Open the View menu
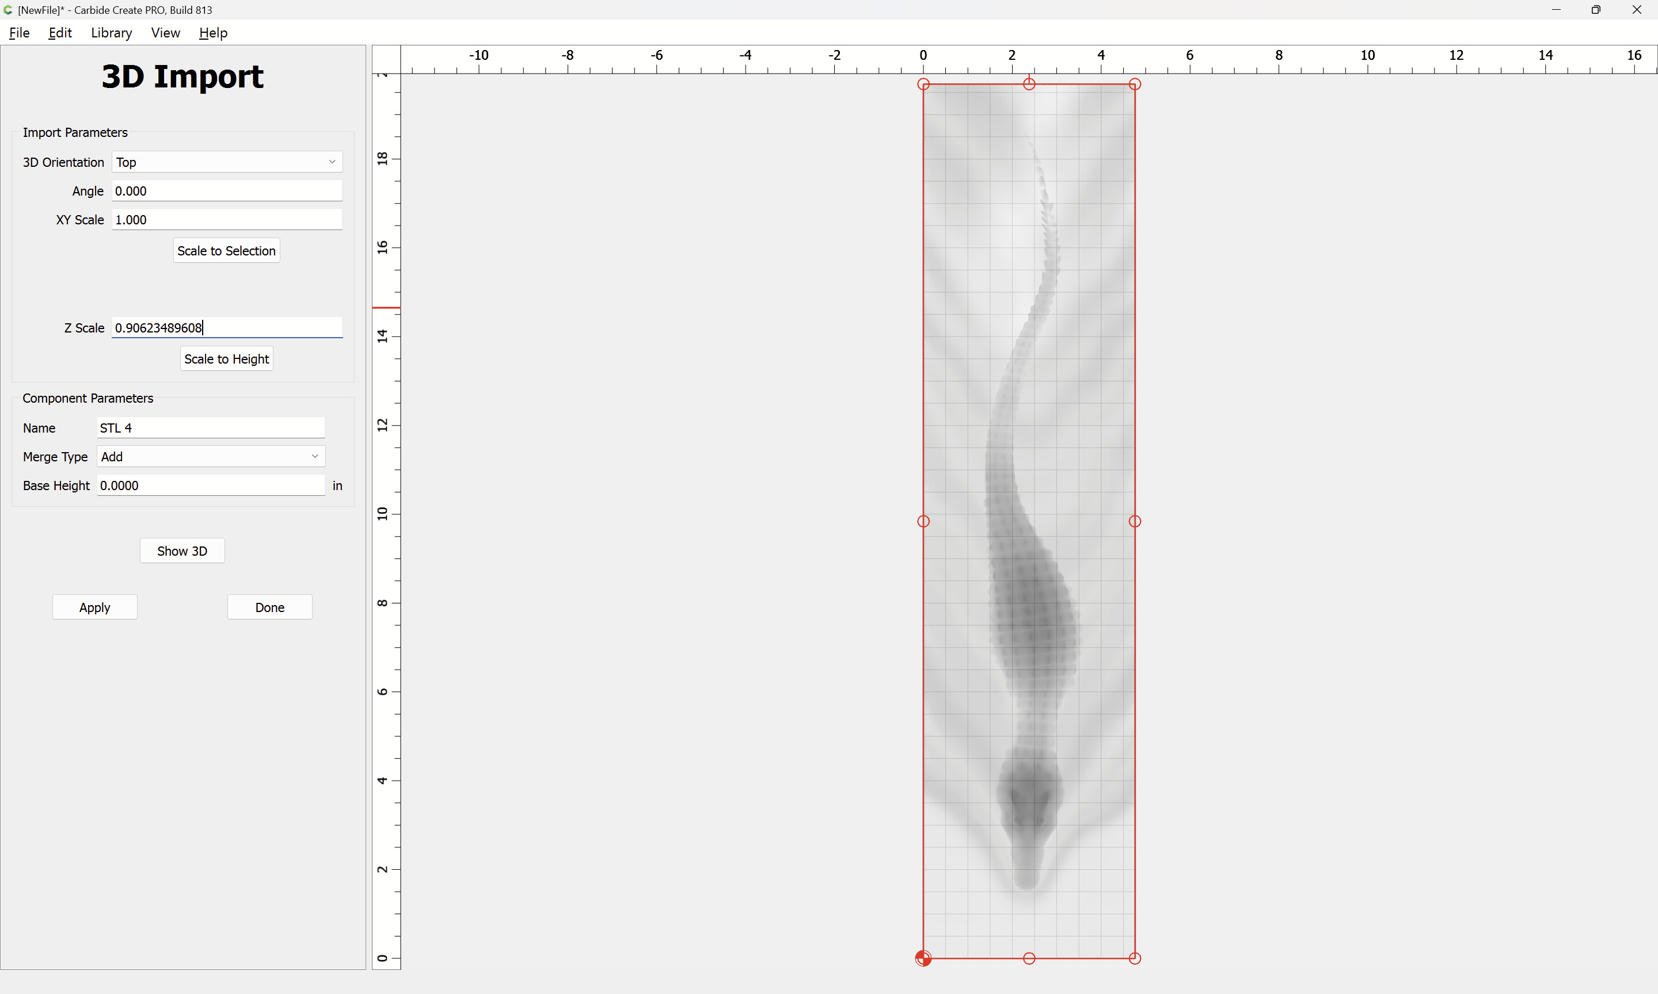Screen dimensions: 1658x994 point(166,33)
